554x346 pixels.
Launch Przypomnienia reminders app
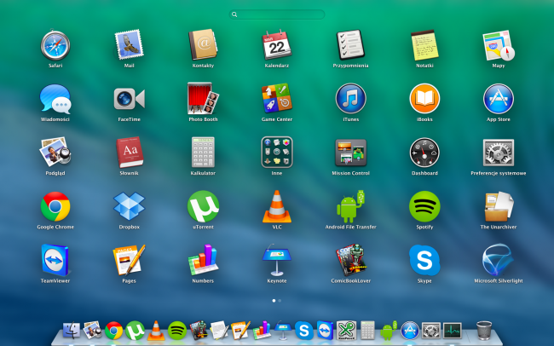click(350, 45)
